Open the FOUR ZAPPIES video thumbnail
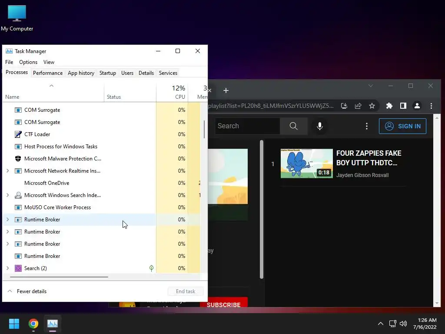This screenshot has height=334, width=445. pos(306,164)
